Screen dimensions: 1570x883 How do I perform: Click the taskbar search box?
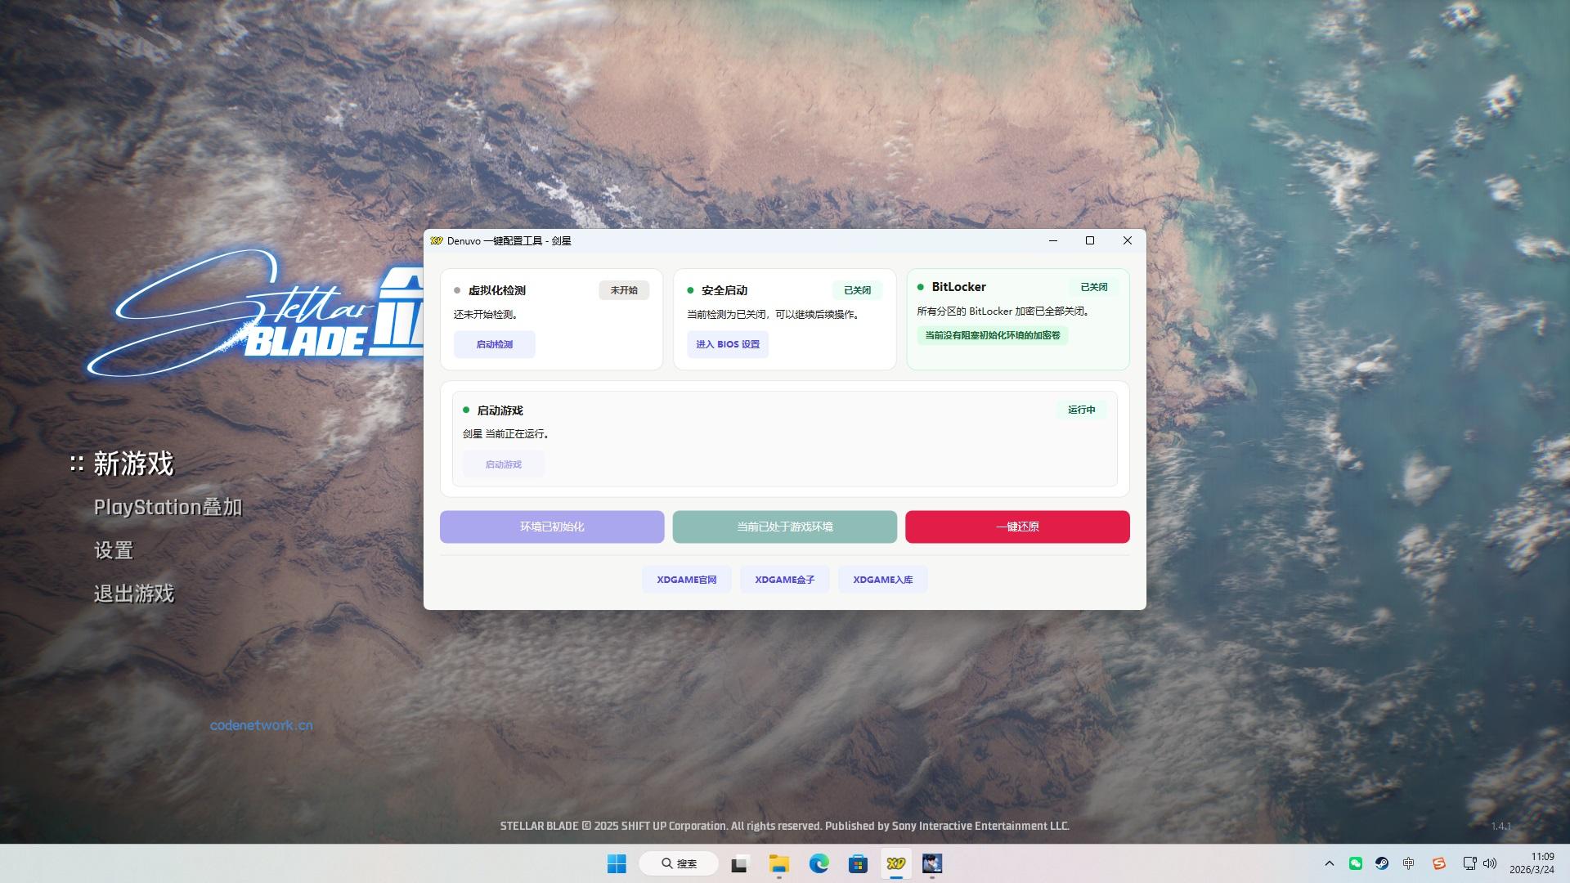[679, 863]
